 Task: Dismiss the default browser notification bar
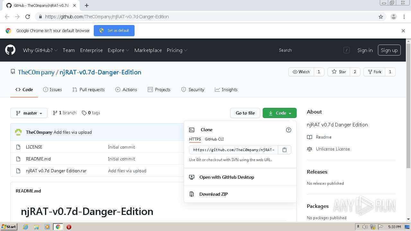pyautogui.click(x=403, y=31)
